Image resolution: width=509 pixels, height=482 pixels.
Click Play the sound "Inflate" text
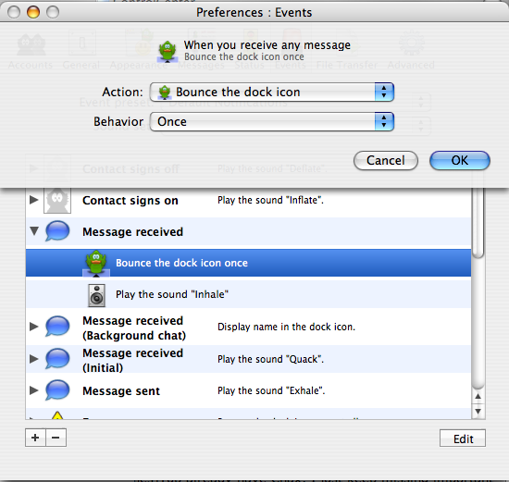coord(270,200)
